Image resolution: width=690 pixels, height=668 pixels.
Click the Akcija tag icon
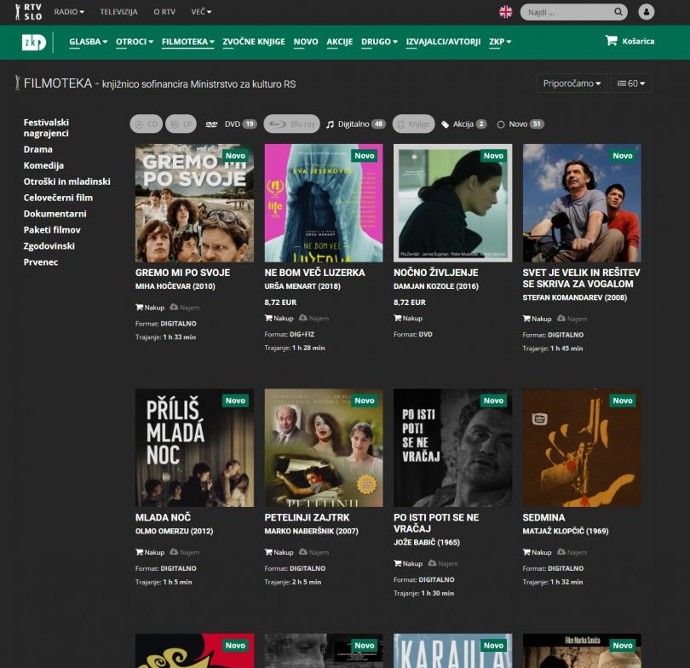(x=445, y=124)
